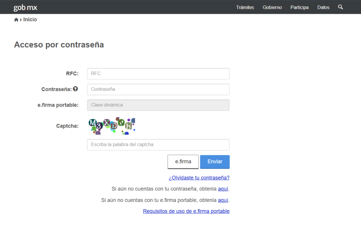The height and width of the screenshot is (238, 361).
Task: Open the Participa menu item
Action: (299, 7)
